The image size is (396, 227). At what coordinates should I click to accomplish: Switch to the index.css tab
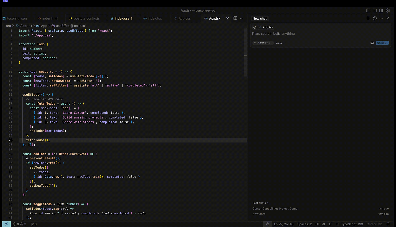(121, 18)
